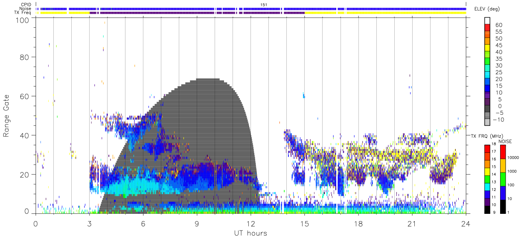This screenshot has height=242, width=524.
Task: Click the UT hours axis title
Action: coord(250,233)
